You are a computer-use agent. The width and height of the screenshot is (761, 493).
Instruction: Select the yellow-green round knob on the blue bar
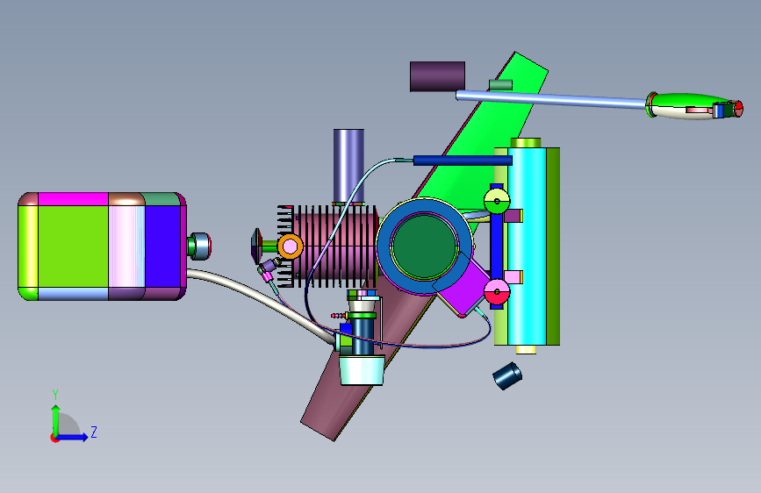[497, 202]
